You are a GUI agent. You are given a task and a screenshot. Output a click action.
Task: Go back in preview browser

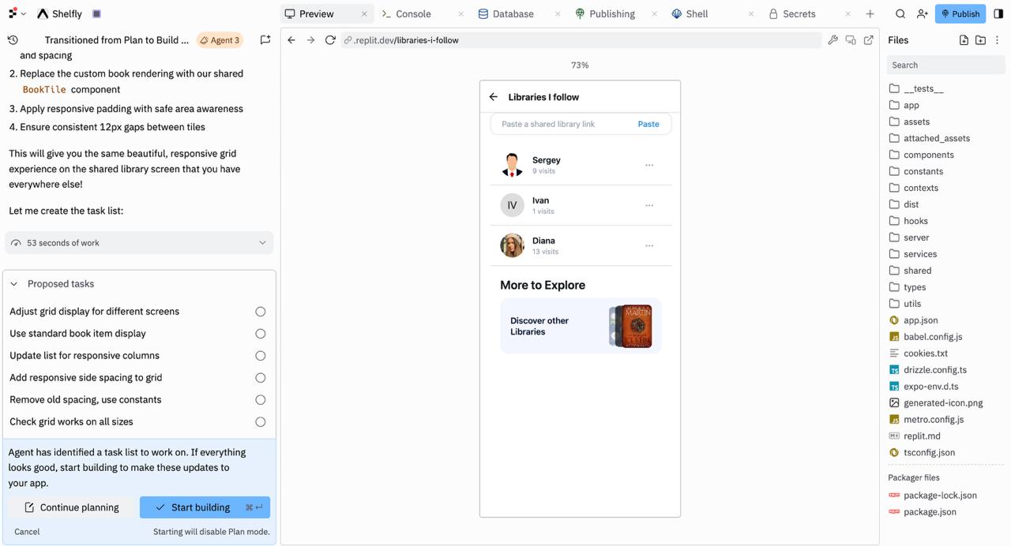291,40
